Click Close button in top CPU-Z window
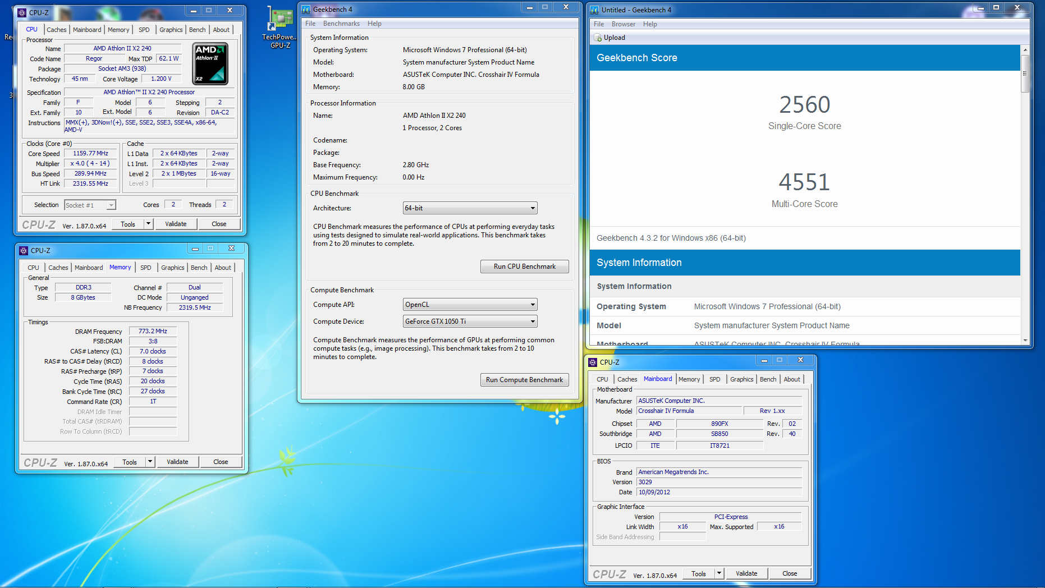The image size is (1045, 588). click(219, 224)
